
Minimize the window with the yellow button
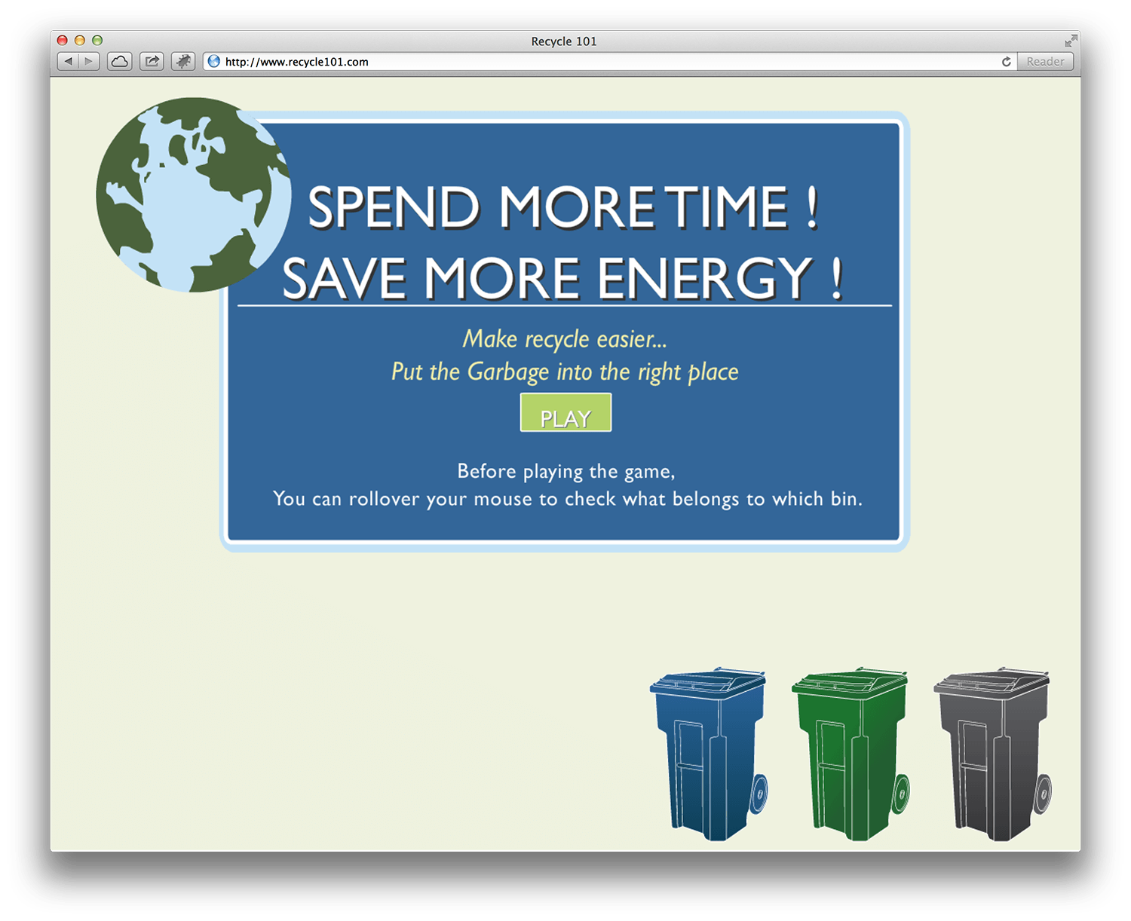(x=80, y=41)
